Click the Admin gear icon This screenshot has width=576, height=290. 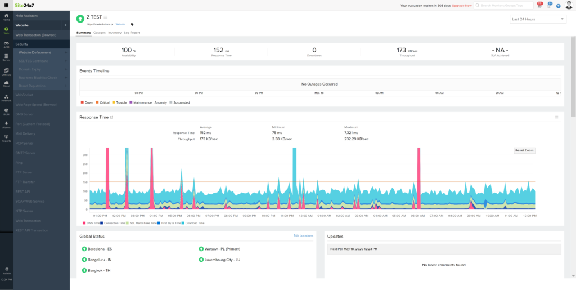(x=6, y=270)
